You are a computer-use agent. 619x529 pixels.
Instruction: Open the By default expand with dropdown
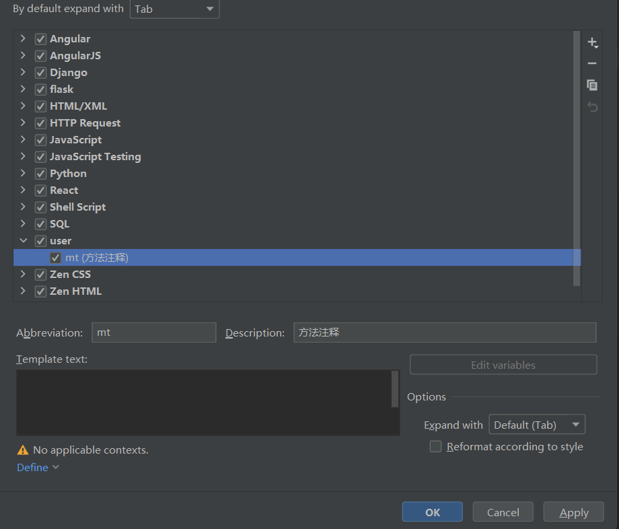pos(174,9)
